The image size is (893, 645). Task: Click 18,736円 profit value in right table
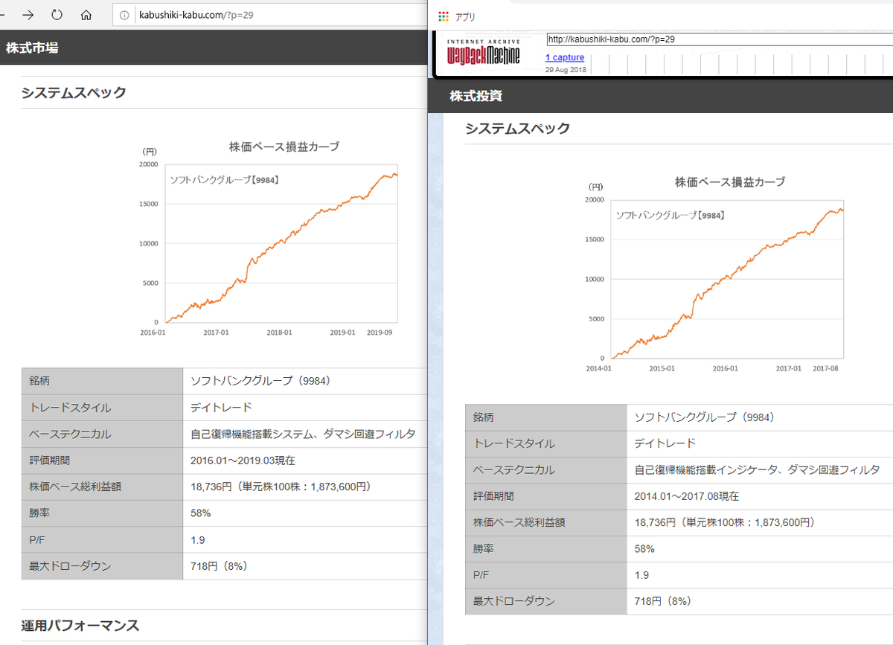[x=655, y=523]
